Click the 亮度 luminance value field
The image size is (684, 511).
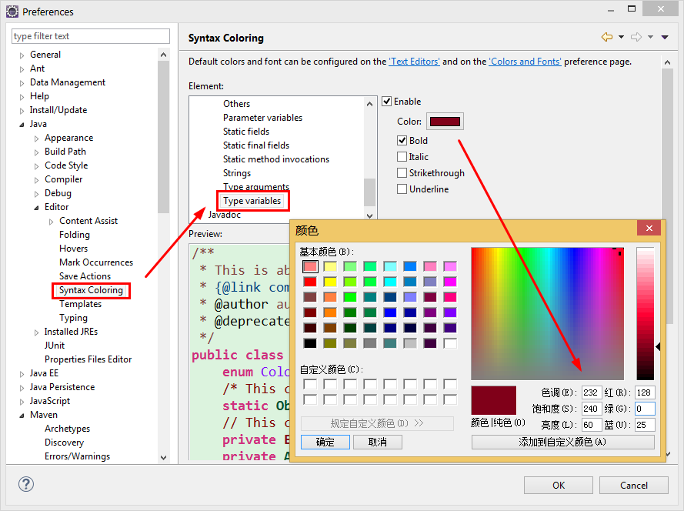click(x=592, y=425)
